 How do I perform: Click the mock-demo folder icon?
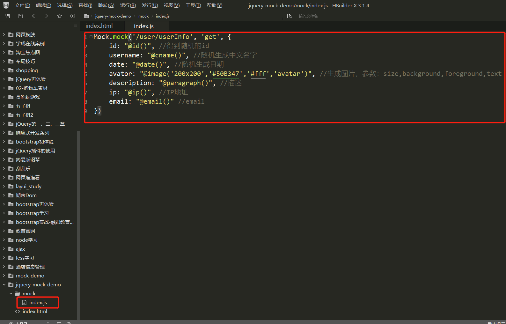pos(11,276)
